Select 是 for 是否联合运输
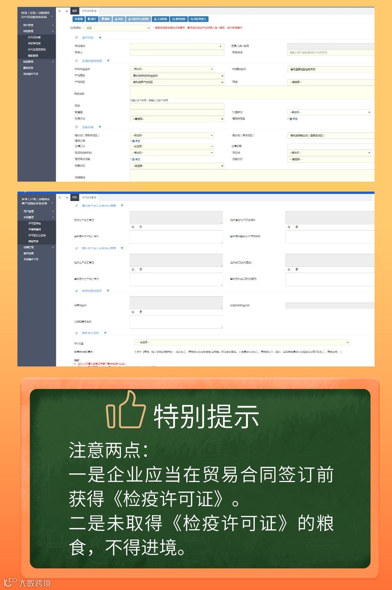The height and width of the screenshot is (590, 392). 131,159
